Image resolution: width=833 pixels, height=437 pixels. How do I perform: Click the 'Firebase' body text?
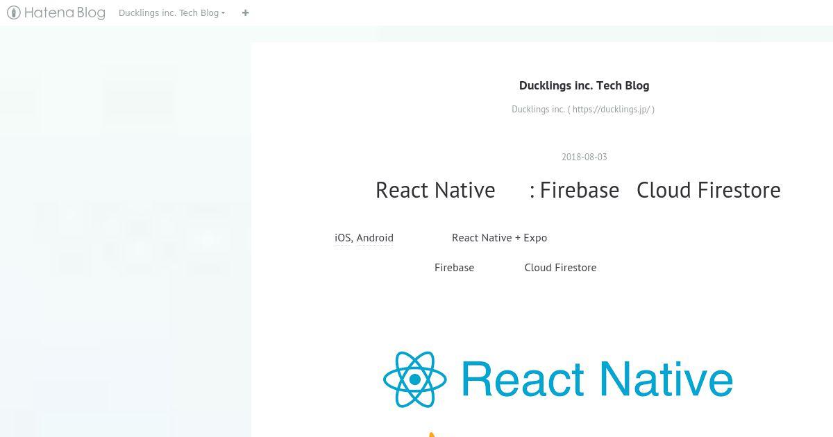click(x=454, y=267)
